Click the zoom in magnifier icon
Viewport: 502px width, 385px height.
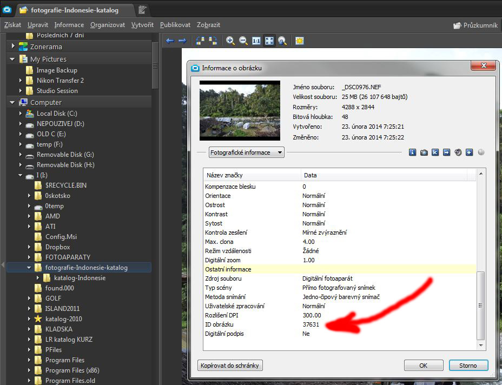[230, 41]
